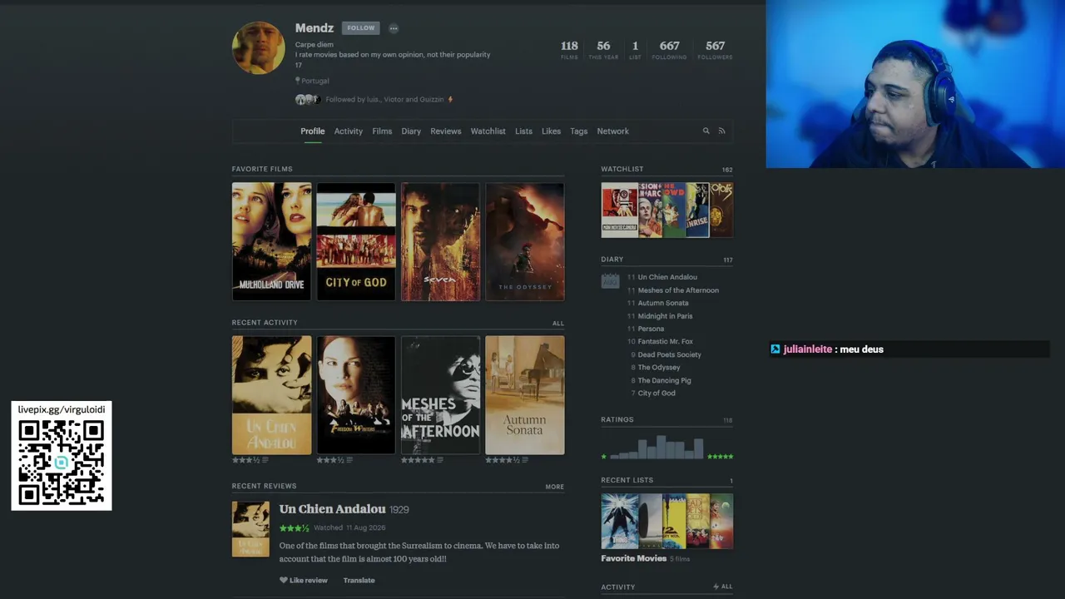
Task: View ALL recent activity
Action: pyautogui.click(x=558, y=324)
